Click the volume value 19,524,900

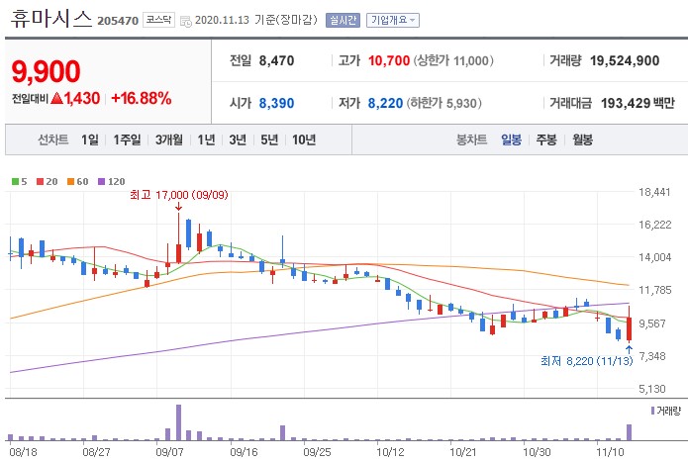(x=625, y=60)
